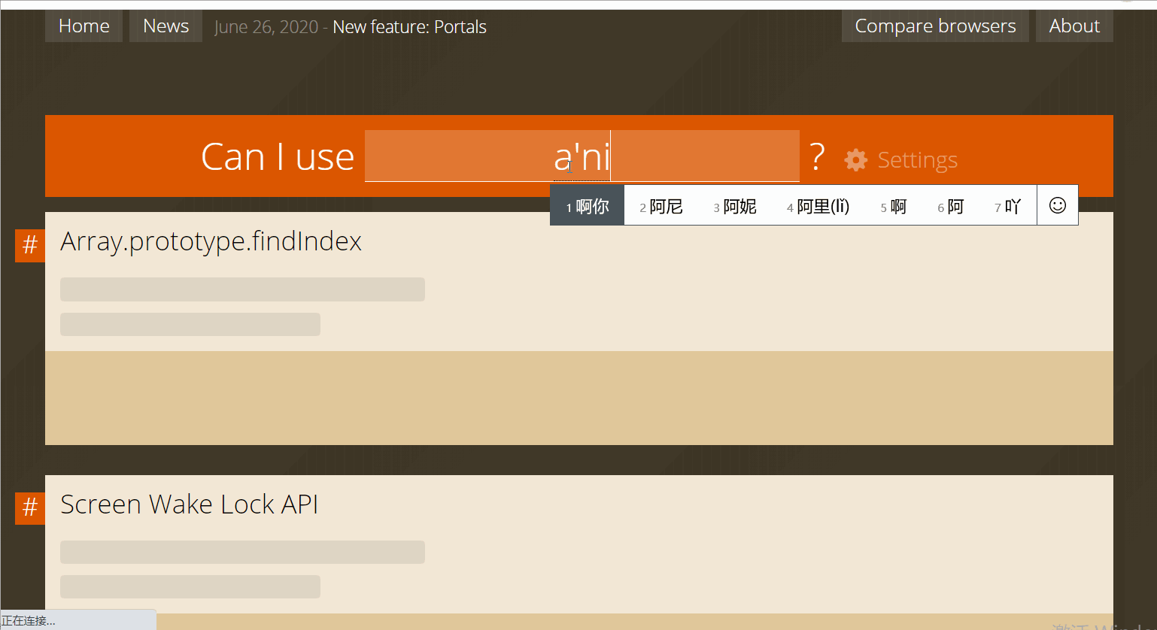Screen dimensions: 1157x630
Task: Open the IME emoji picker smiley icon
Action: 1057,205
